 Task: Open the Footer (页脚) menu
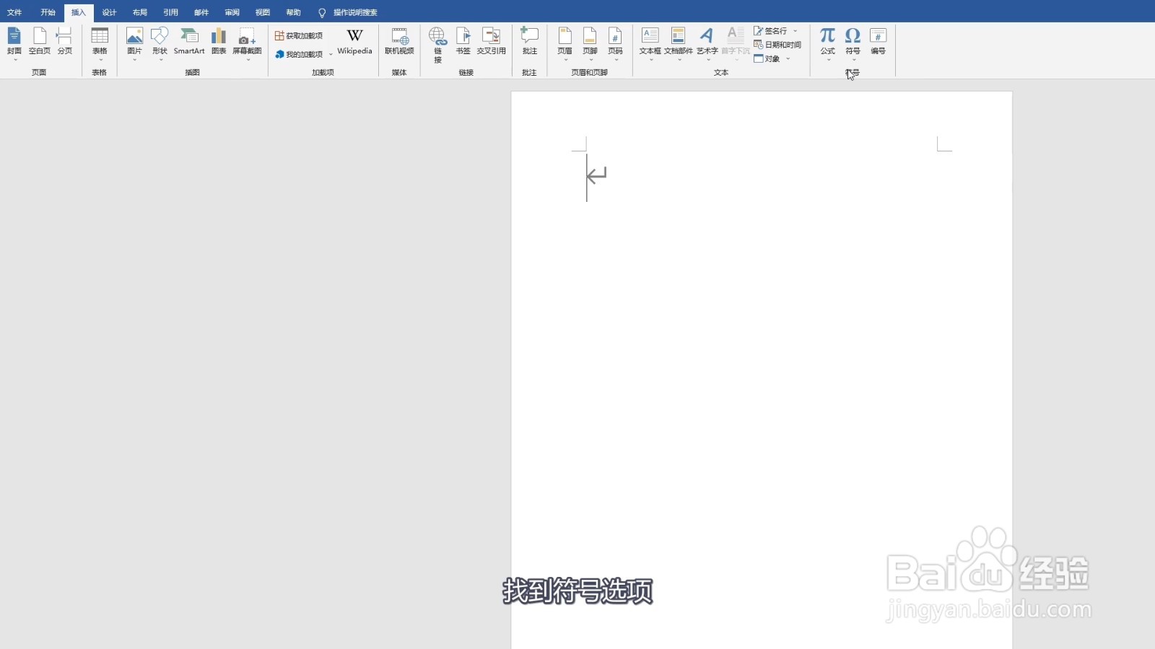590,43
